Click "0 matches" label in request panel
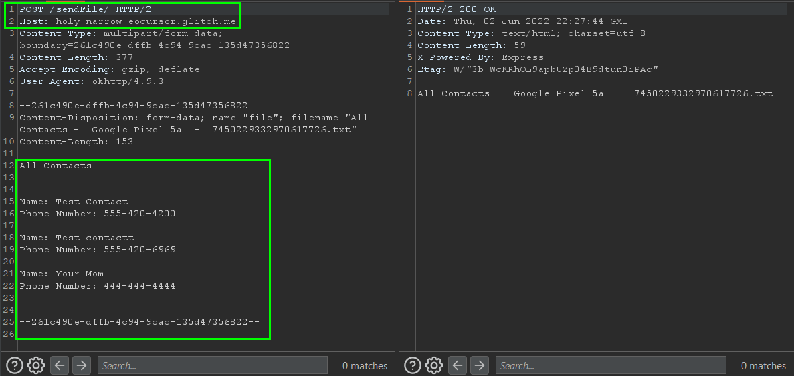The height and width of the screenshot is (376, 794). click(x=365, y=366)
